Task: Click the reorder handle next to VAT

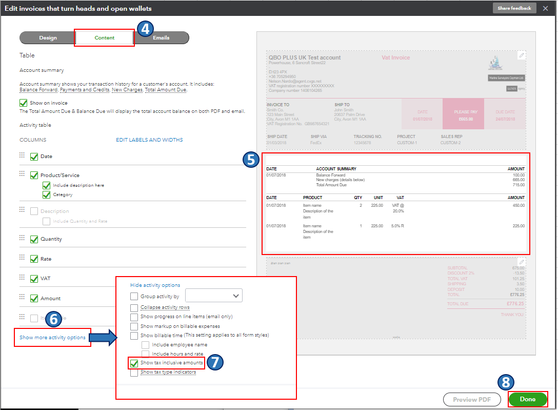Action: [22, 277]
